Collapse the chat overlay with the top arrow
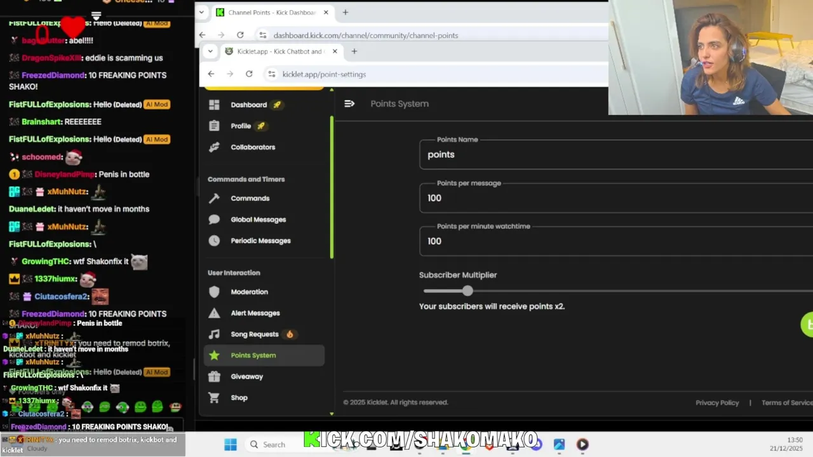This screenshot has width=813, height=457. coord(97,15)
